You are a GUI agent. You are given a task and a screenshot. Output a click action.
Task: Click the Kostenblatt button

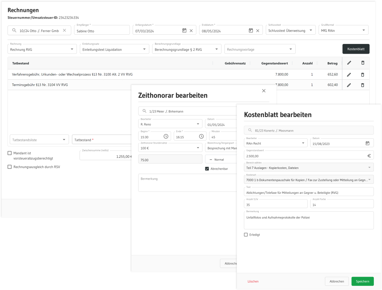click(355, 49)
